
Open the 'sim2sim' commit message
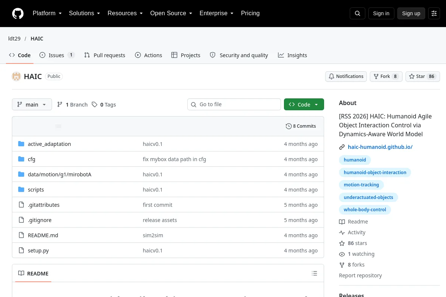(x=153, y=235)
